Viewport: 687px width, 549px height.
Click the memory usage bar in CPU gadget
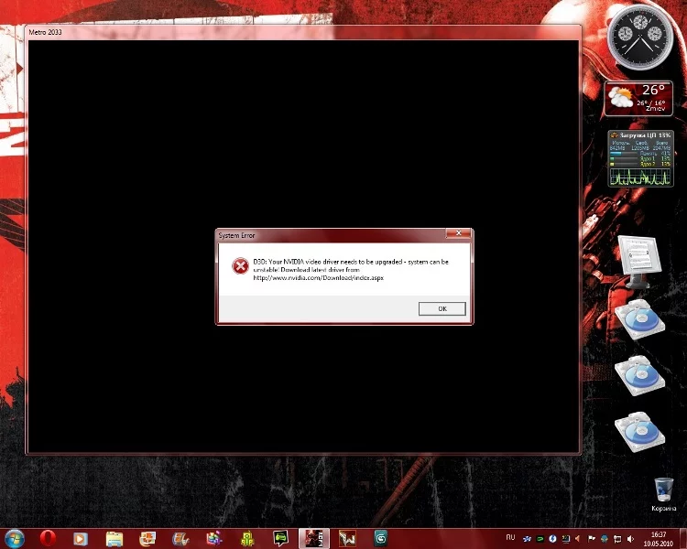(623, 154)
